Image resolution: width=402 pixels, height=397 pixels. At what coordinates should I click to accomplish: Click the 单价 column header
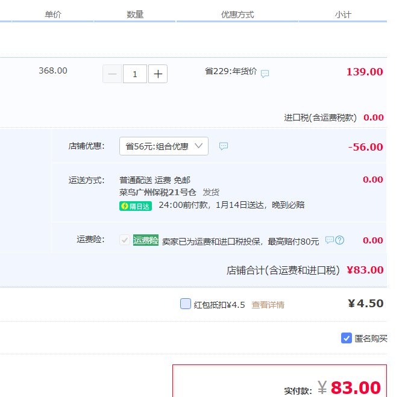pos(53,14)
